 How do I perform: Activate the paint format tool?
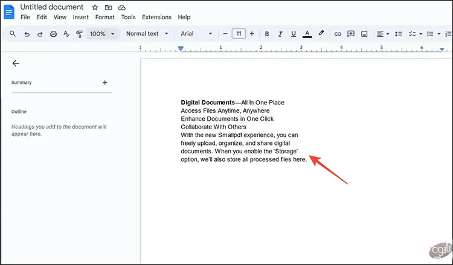[x=79, y=34]
